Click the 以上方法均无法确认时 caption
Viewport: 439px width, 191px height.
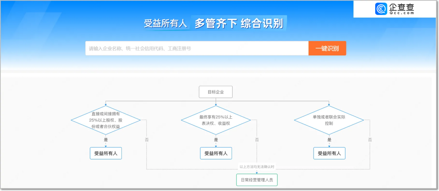pos(257,167)
